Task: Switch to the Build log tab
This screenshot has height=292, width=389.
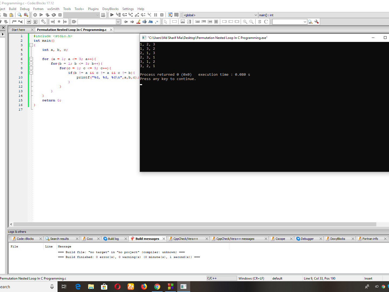Action: [113, 239]
